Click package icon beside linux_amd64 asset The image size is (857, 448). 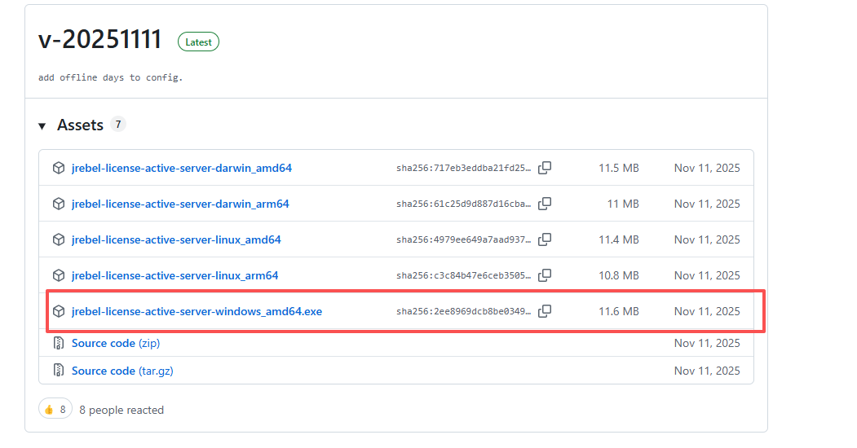(x=59, y=239)
